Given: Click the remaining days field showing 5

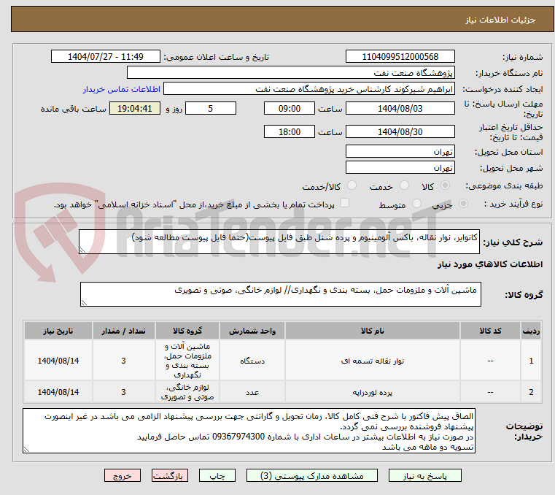Looking at the screenshot, I should 211,108.
